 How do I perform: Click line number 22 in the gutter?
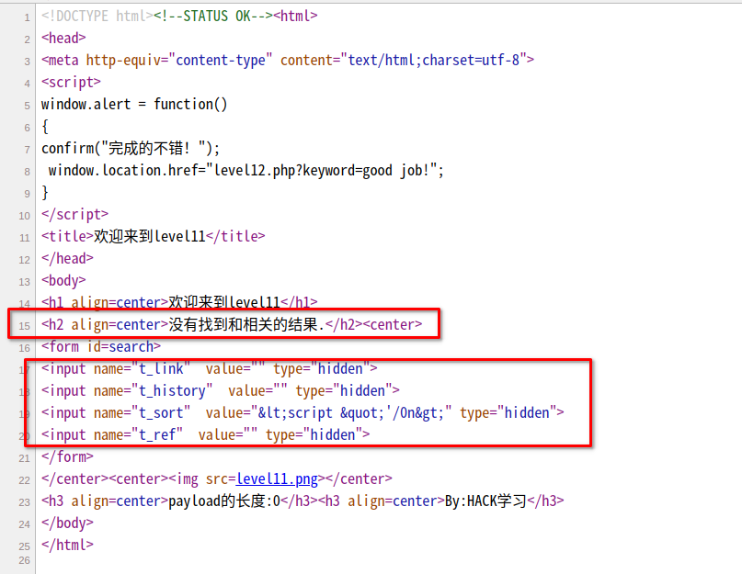click(x=24, y=480)
